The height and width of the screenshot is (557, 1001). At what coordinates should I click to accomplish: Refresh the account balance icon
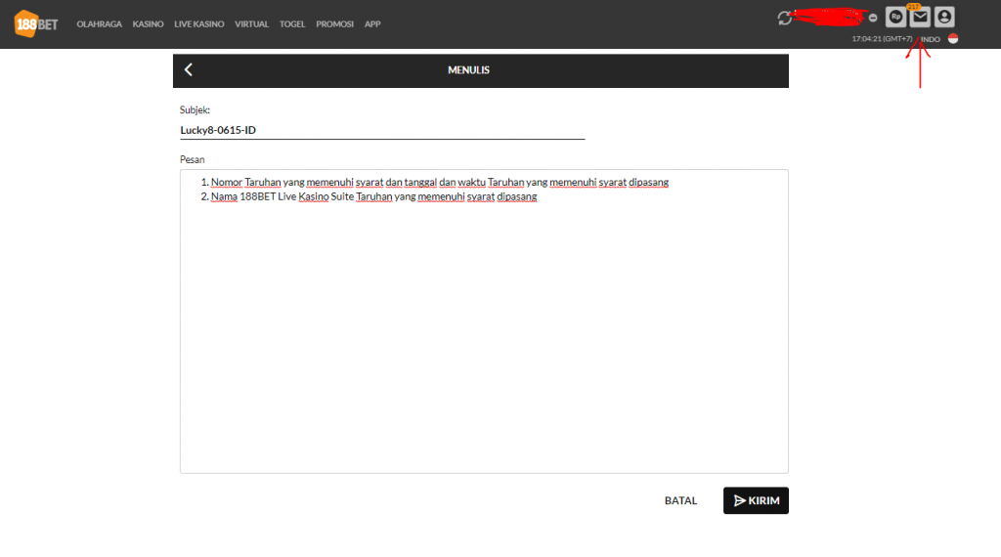[x=785, y=18]
